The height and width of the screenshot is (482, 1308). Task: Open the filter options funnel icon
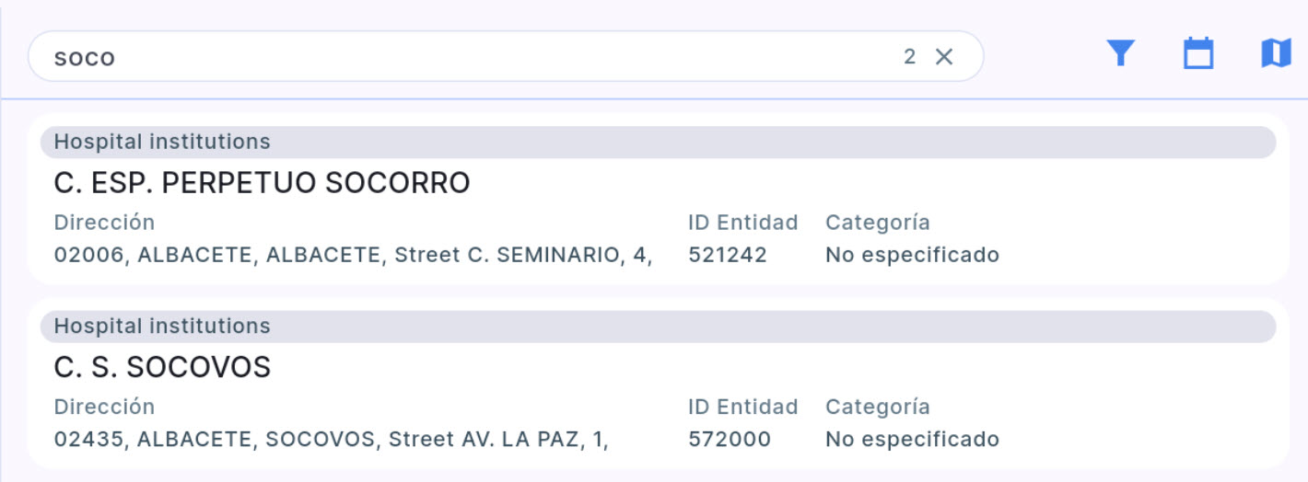[1120, 54]
